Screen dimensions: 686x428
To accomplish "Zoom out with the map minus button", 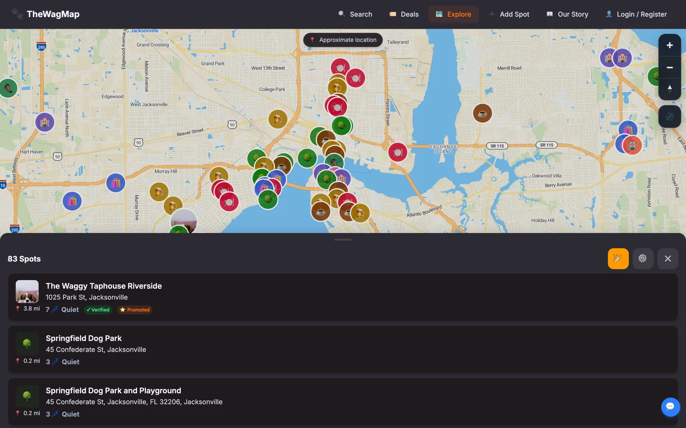I will [669, 68].
